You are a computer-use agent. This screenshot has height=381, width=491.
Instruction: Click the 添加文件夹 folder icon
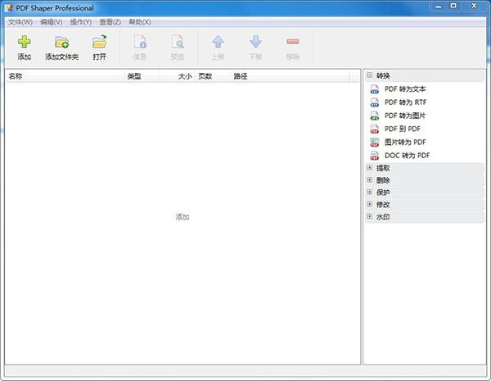click(61, 43)
